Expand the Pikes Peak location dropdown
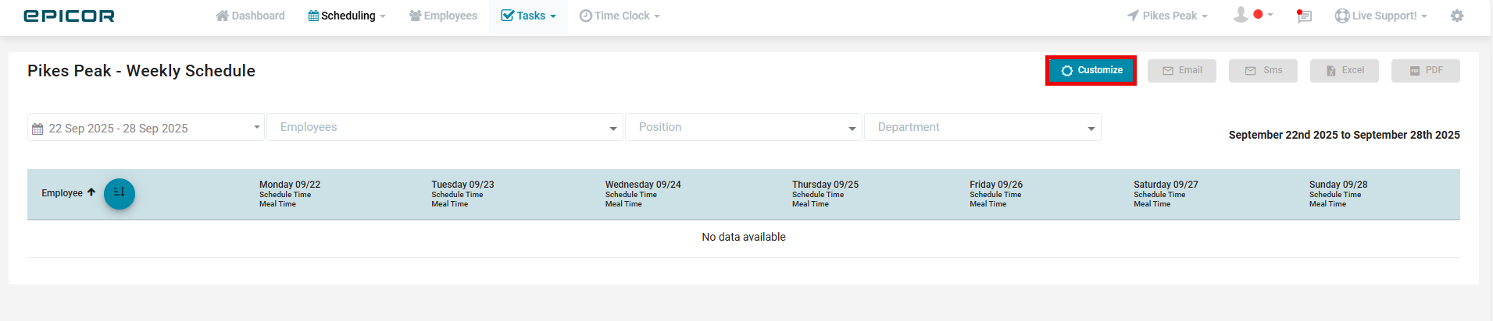The image size is (1493, 321). [1167, 16]
